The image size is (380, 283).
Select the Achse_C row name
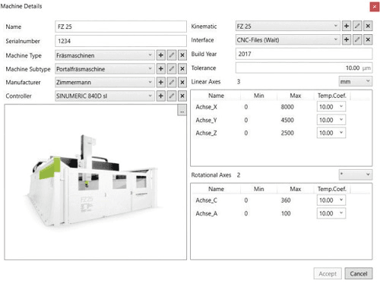(x=206, y=200)
